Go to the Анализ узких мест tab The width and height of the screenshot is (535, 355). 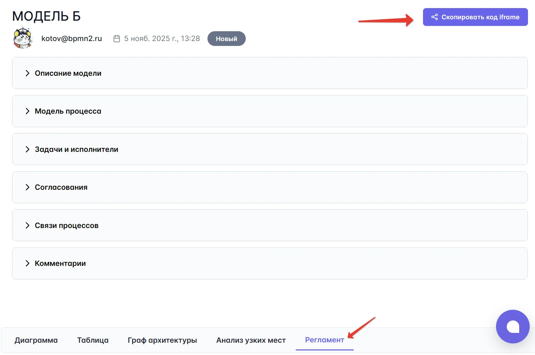251,340
